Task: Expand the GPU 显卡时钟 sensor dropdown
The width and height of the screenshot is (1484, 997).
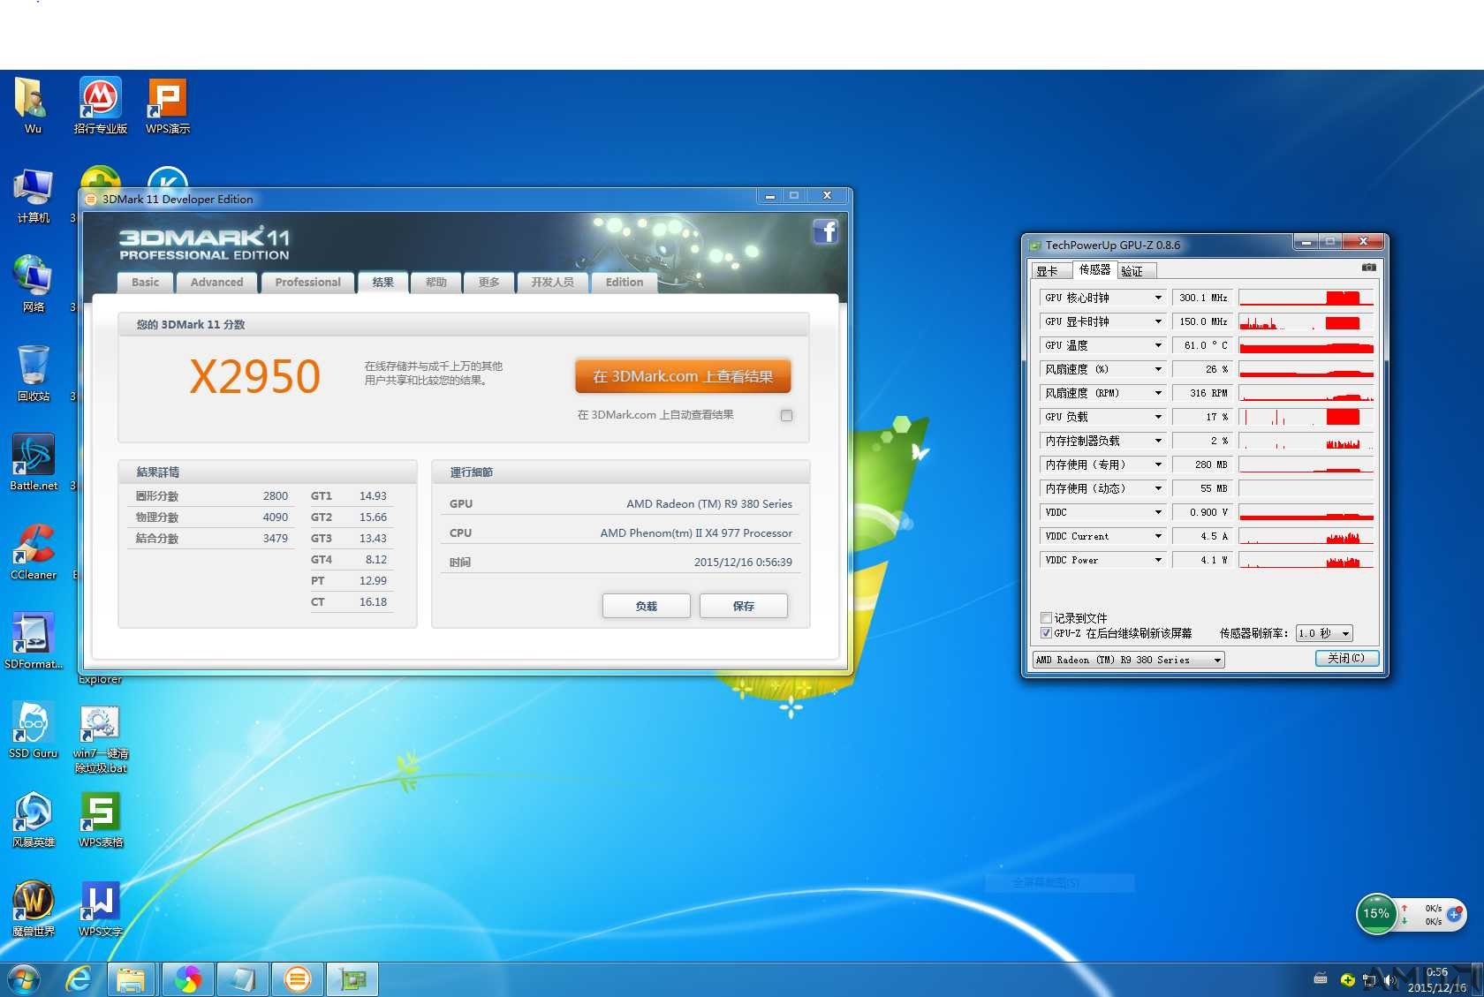Action: point(1157,321)
